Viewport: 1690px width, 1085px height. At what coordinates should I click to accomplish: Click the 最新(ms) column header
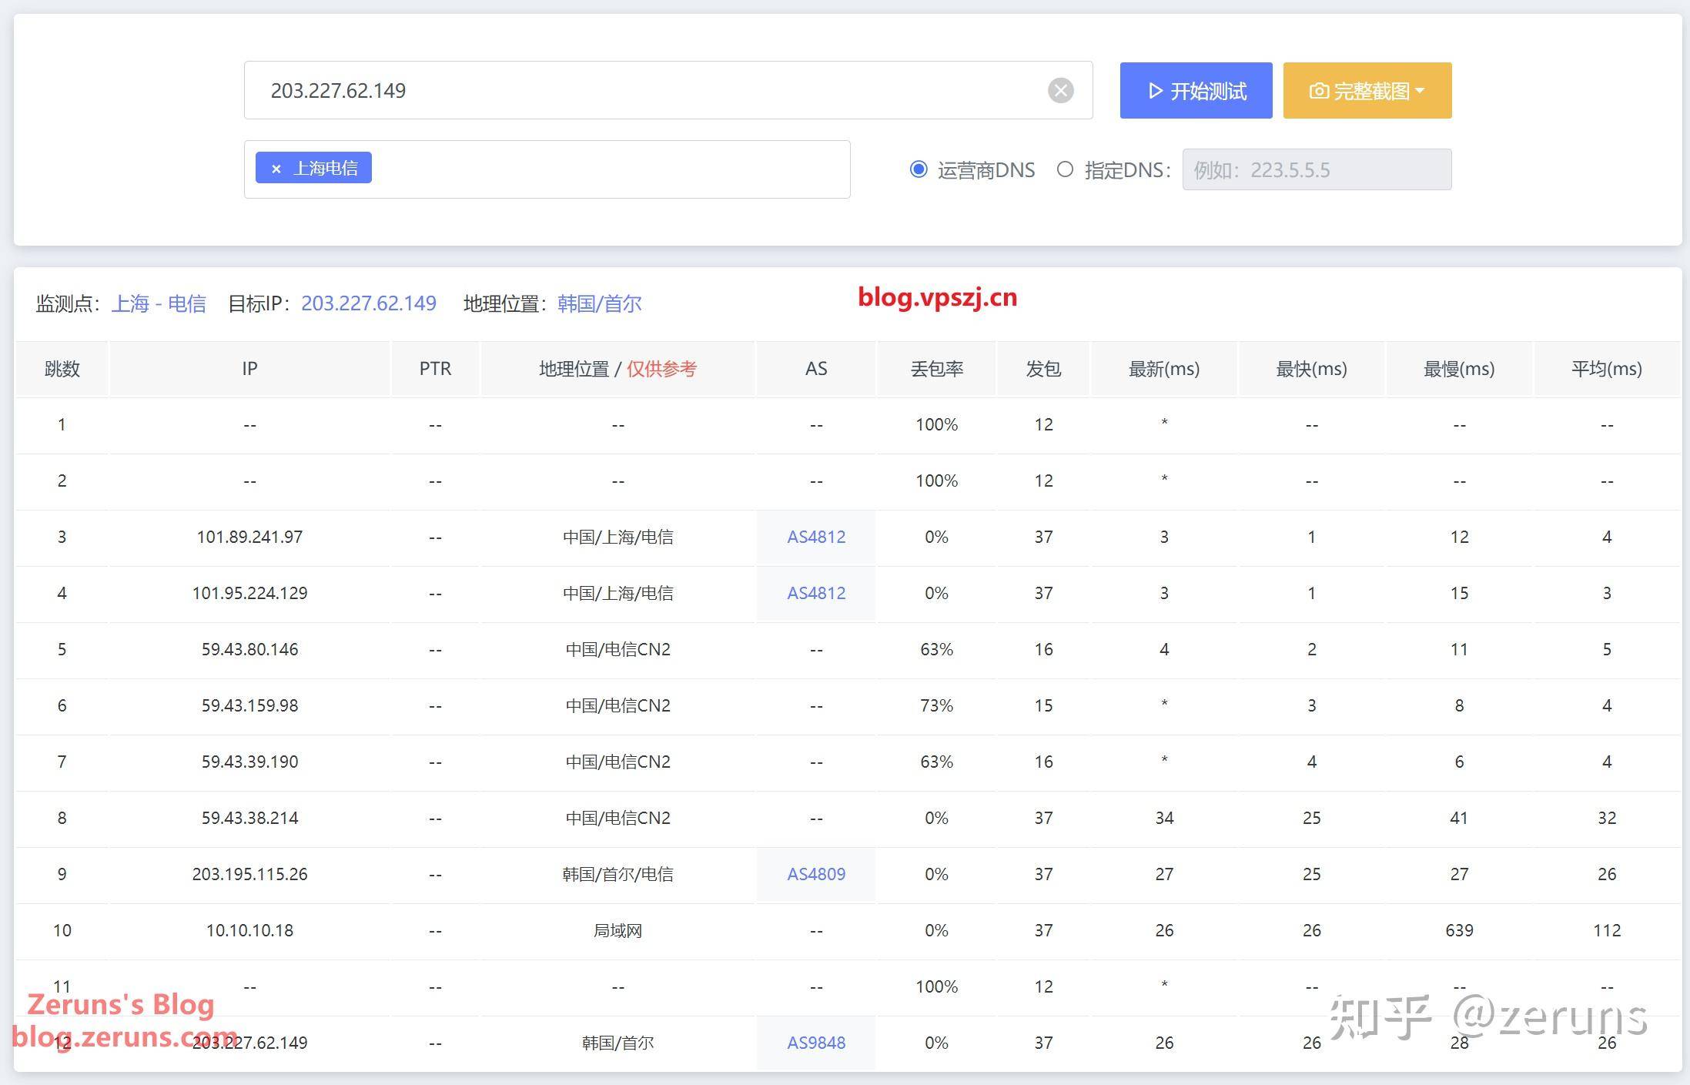coord(1164,369)
